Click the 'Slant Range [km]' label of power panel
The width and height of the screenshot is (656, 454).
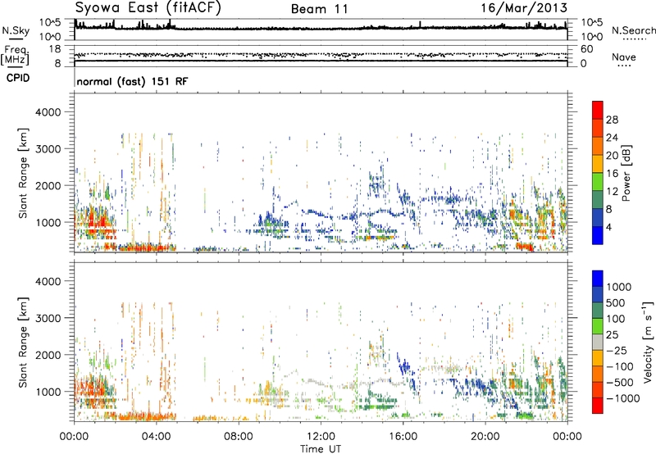click(23, 173)
